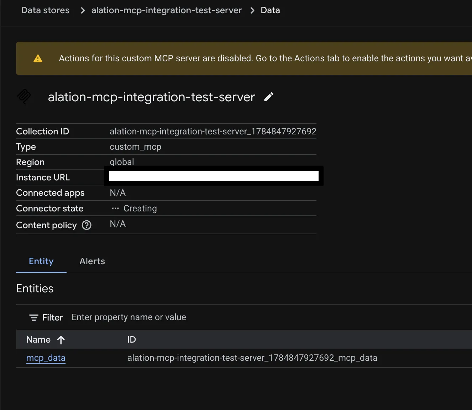472x410 pixels.
Task: Click the disabled actions warning message
Action: coord(265,58)
